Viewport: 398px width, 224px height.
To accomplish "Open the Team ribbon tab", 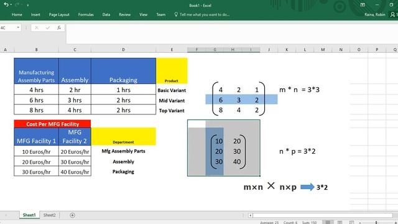I will [x=160, y=14].
